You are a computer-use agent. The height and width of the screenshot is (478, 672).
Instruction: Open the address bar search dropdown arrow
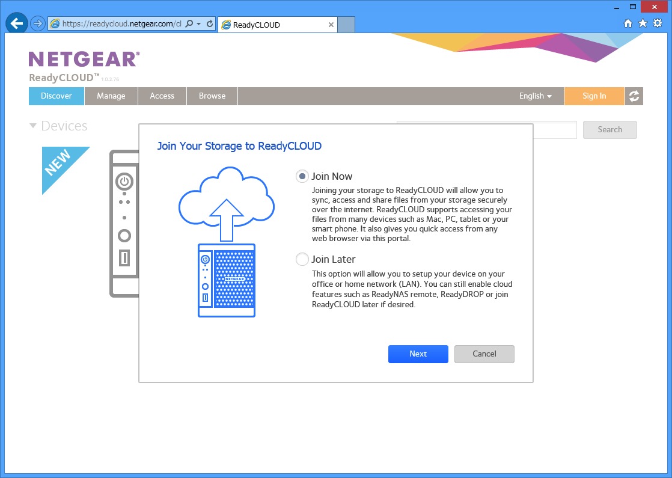click(x=199, y=24)
